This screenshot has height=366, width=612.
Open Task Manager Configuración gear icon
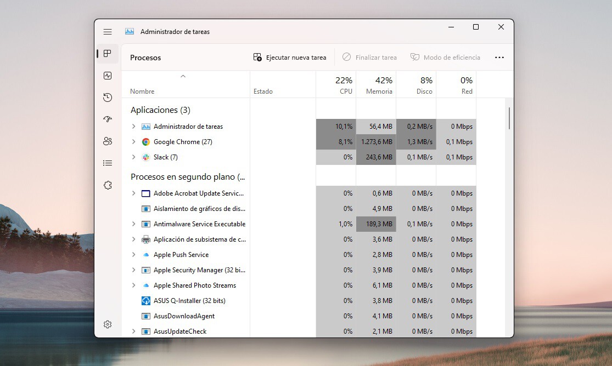point(108,324)
